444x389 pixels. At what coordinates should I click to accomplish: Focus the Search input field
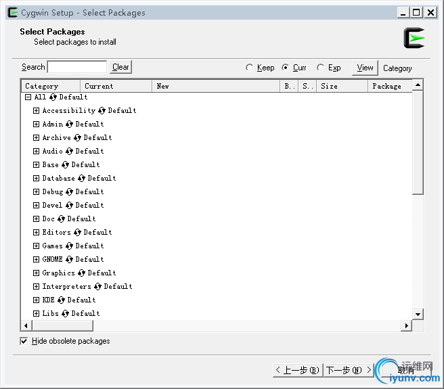[77, 67]
